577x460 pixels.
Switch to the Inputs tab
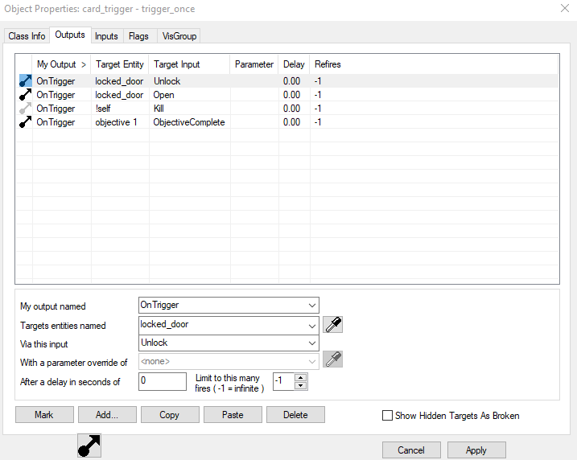(x=106, y=36)
